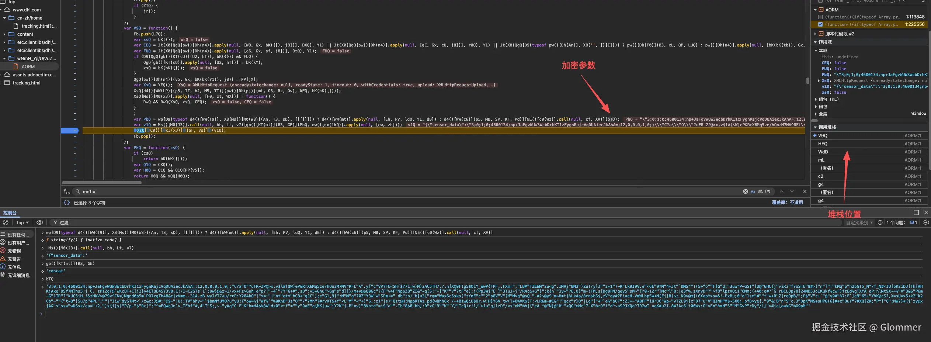Viewport: 931px width, 342px height.
Task: Click the 1 个问题 issues label
Action: click(895, 222)
